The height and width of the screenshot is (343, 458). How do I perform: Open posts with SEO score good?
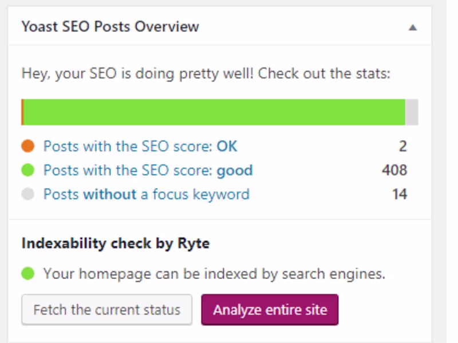point(148,170)
